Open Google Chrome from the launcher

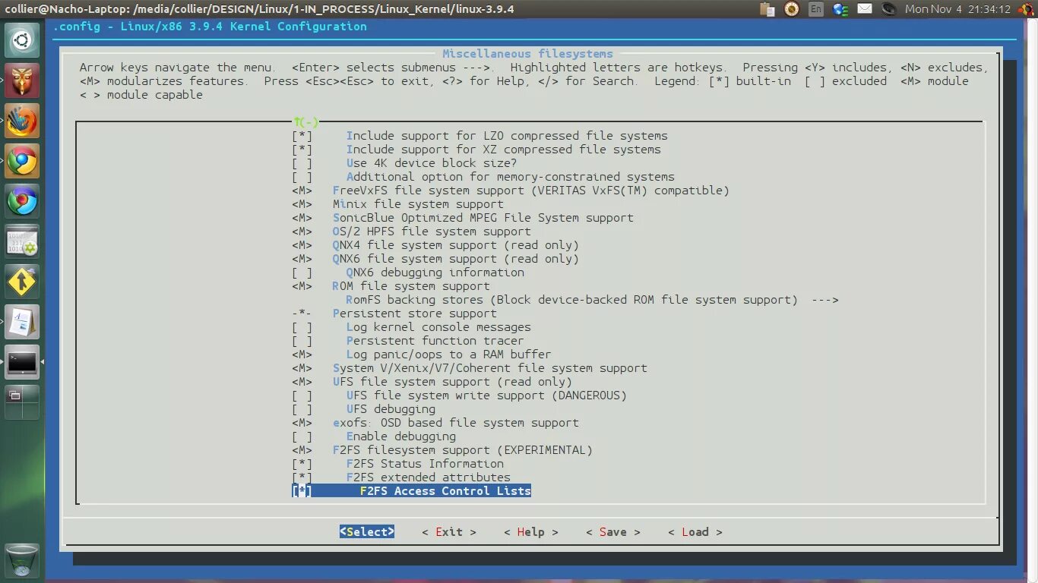[x=22, y=161]
